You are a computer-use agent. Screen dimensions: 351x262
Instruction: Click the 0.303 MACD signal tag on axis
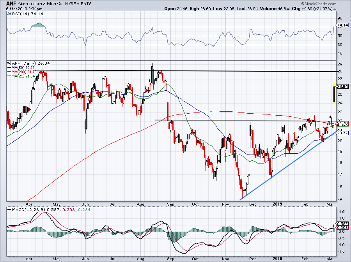(342, 228)
